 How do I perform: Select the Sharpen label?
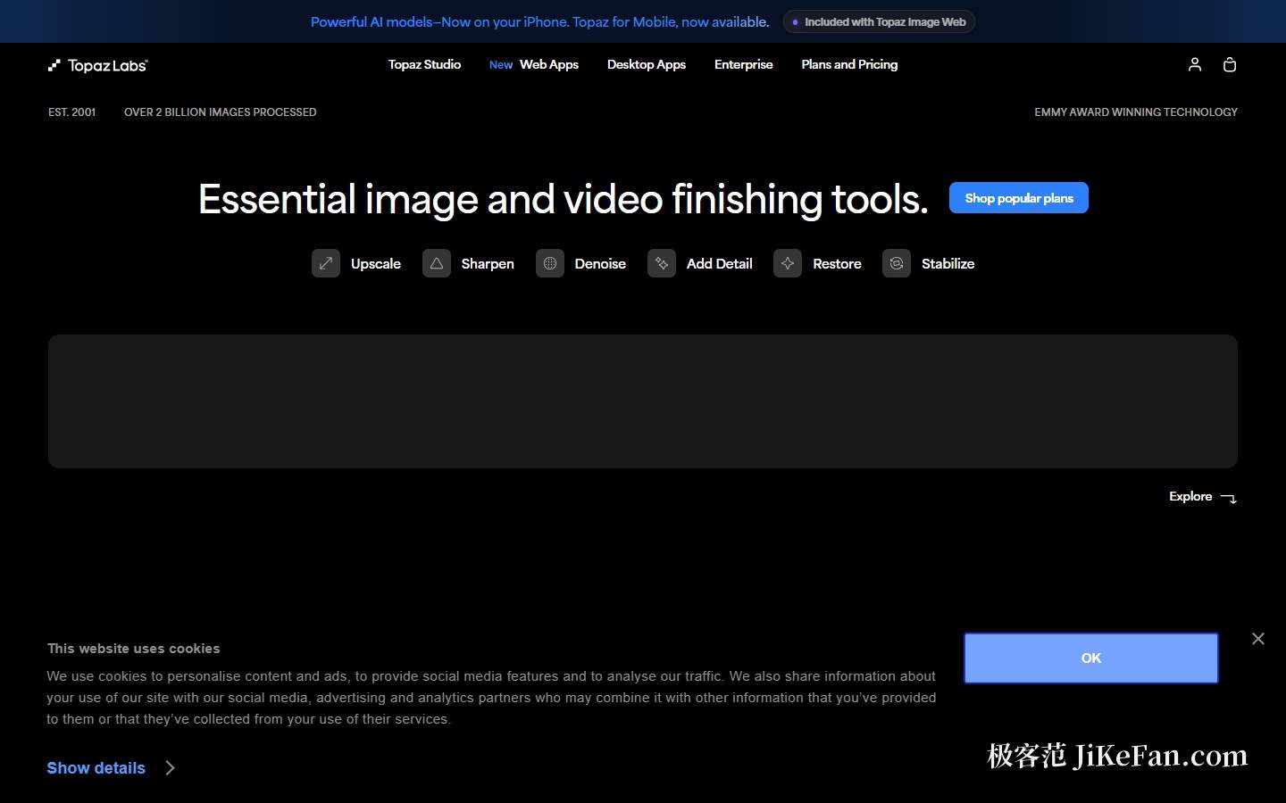tap(488, 263)
